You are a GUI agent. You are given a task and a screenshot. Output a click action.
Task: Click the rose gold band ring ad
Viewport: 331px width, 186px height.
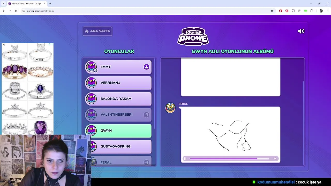(40, 72)
